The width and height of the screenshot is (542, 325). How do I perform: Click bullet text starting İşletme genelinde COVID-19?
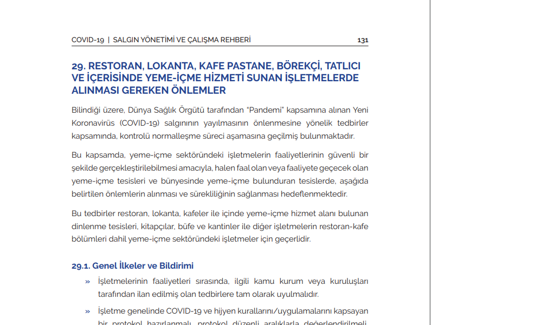click(x=233, y=311)
